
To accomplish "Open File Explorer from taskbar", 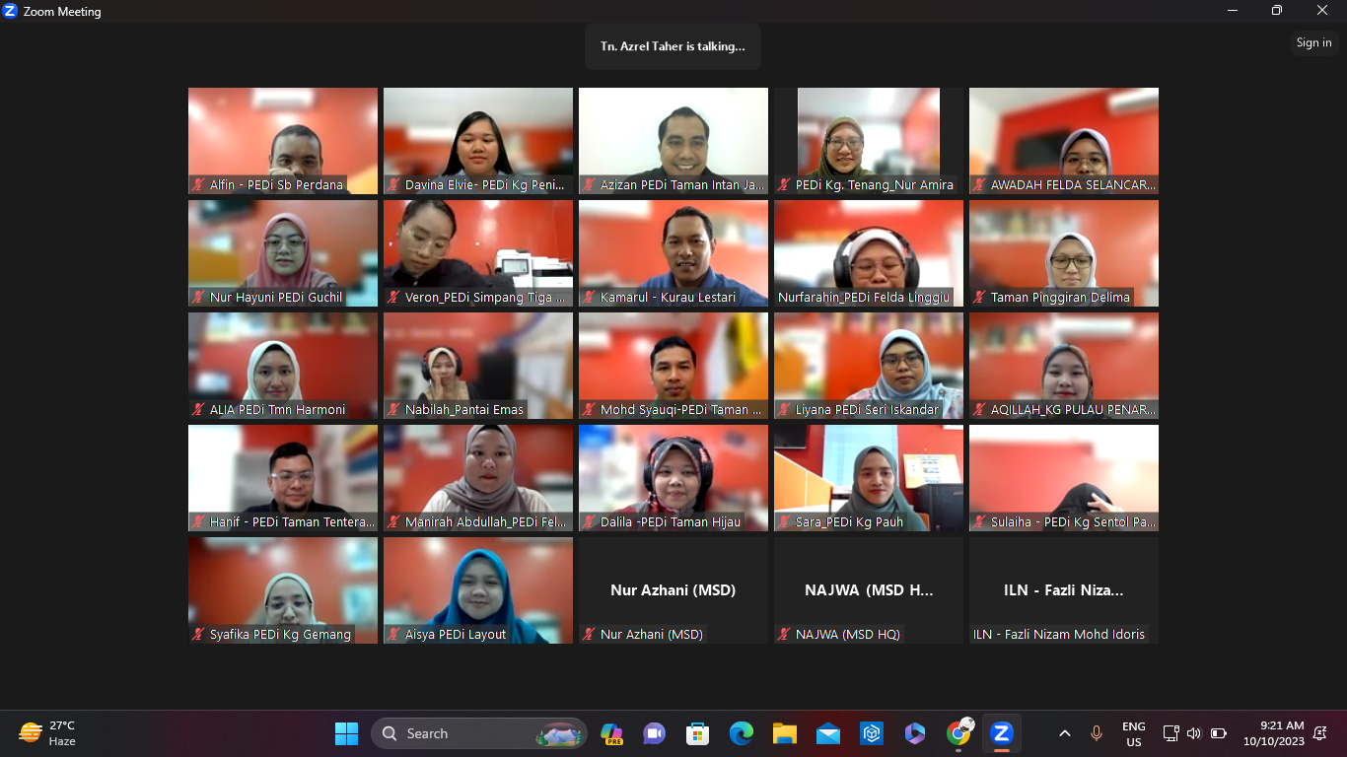I will (x=785, y=733).
